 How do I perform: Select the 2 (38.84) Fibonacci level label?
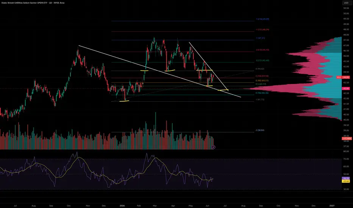[x=260, y=130]
